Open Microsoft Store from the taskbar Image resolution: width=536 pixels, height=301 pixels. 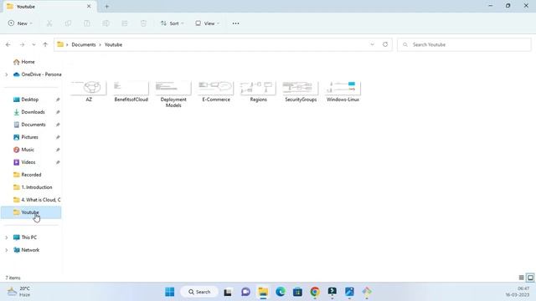[297, 292]
